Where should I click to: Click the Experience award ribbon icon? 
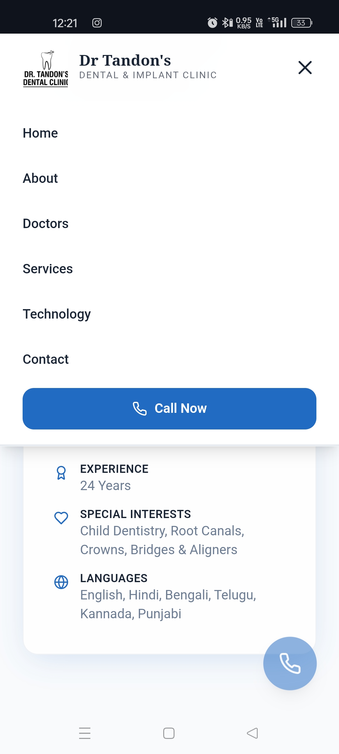click(x=61, y=473)
